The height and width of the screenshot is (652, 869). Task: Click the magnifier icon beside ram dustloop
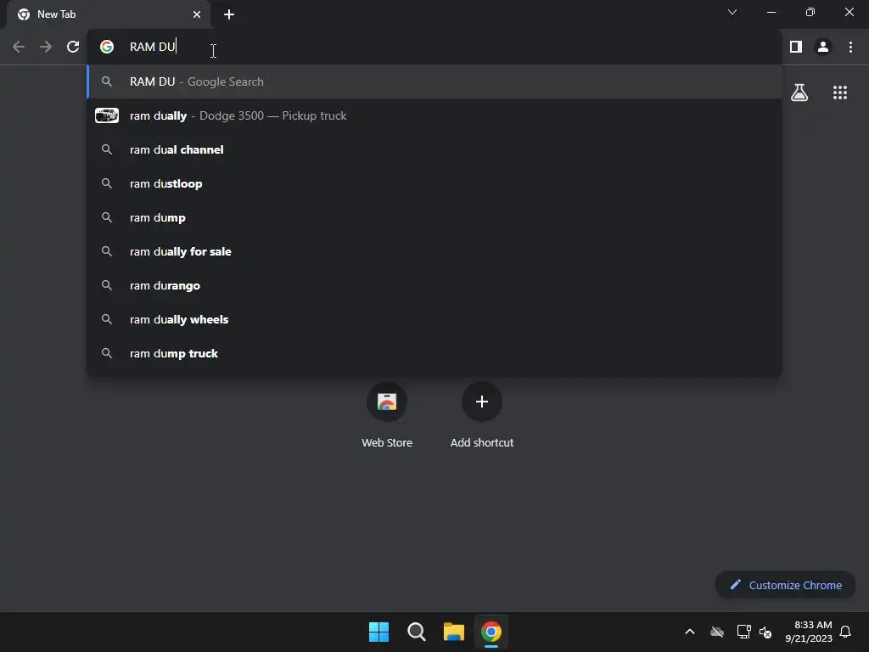coord(107,183)
